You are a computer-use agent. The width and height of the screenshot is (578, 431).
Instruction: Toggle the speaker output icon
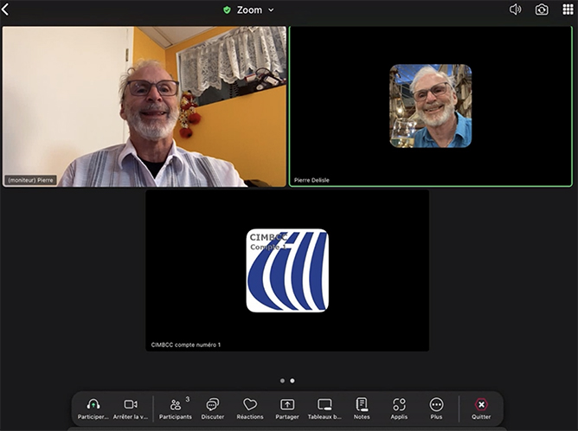pos(516,10)
